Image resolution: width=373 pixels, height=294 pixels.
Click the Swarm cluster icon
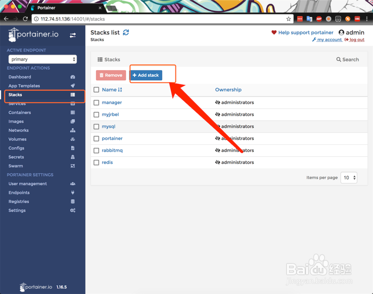pyautogui.click(x=73, y=166)
